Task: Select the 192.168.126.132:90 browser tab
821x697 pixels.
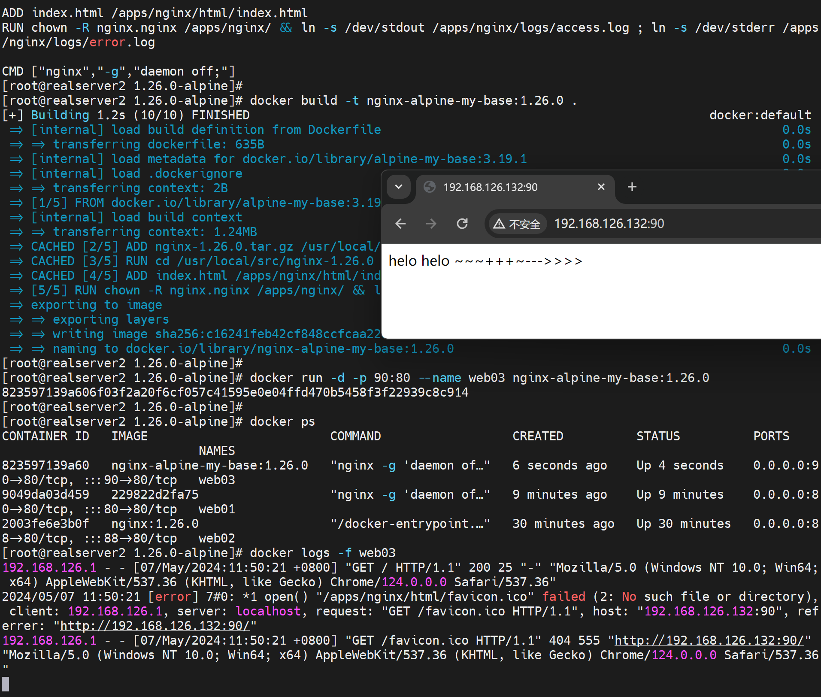Action: tap(515, 187)
